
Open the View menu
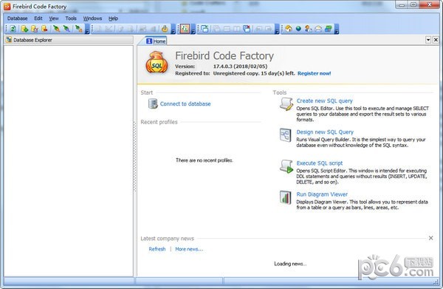pos(54,18)
